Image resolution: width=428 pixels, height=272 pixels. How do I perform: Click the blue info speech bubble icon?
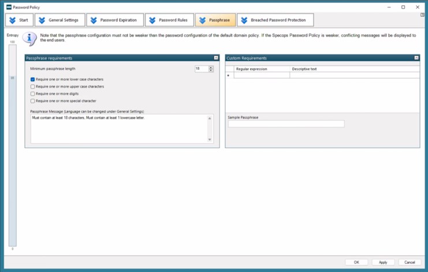[29, 39]
